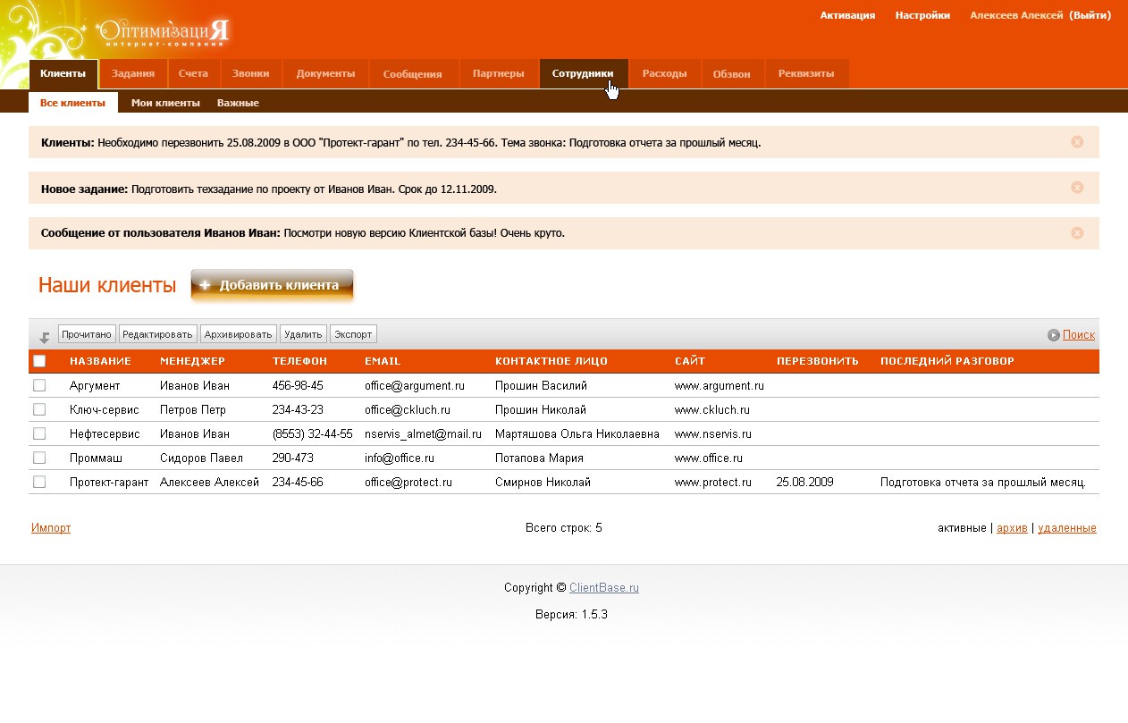Click the Архивировать toolbar button

tap(238, 334)
